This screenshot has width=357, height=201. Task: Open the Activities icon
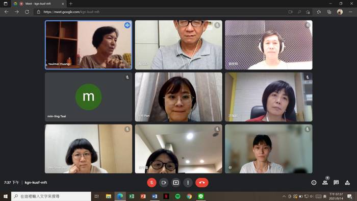347,183
